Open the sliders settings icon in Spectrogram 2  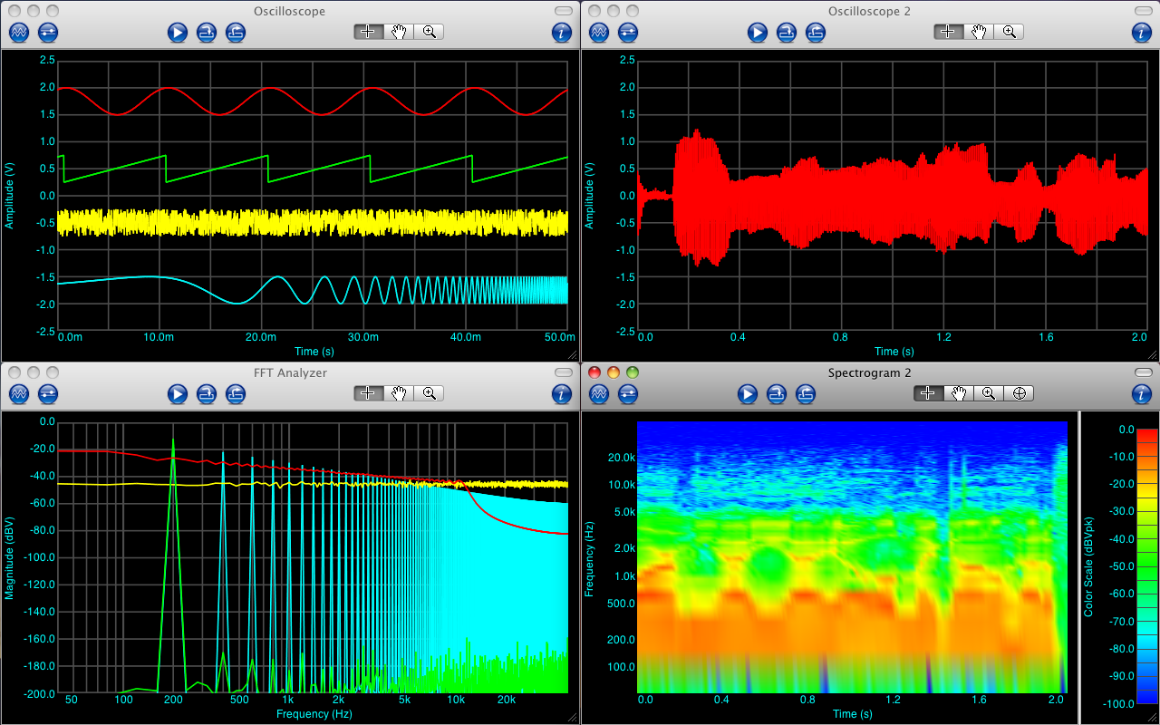[628, 394]
